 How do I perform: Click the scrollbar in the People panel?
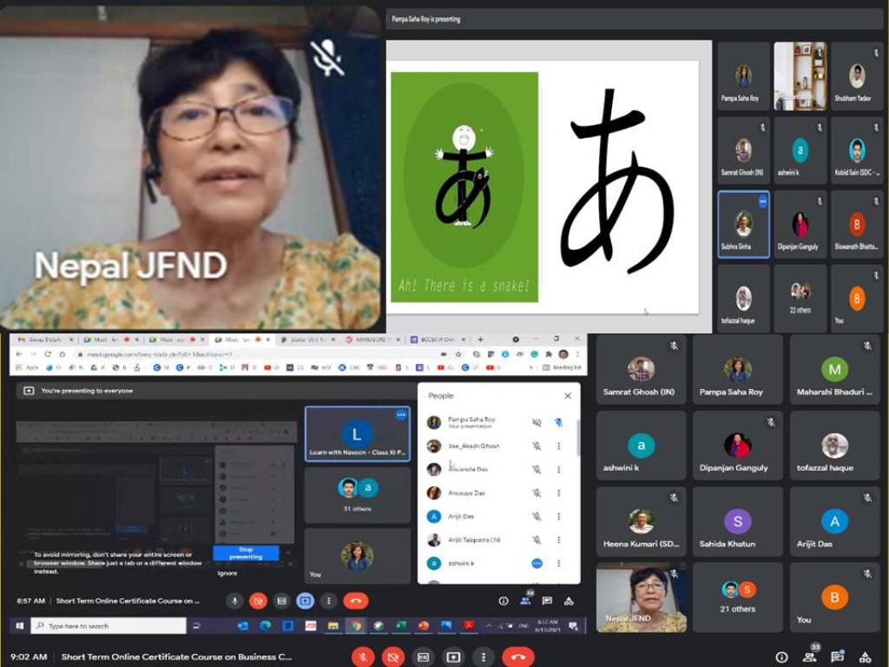pos(577,438)
